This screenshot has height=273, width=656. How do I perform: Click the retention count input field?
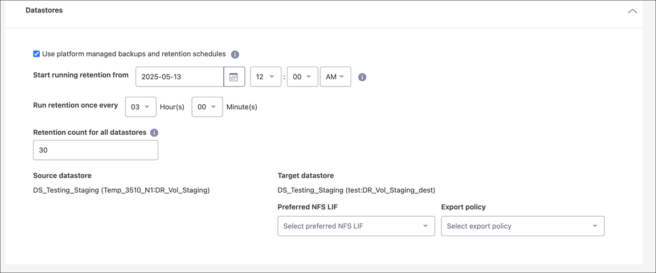95,150
